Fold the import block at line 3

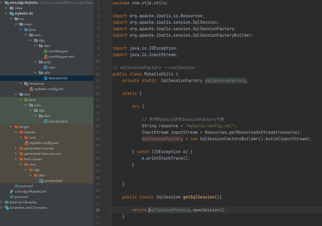(x=111, y=16)
